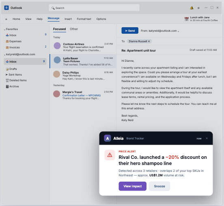Click the Brand Tracker label in notification
224x206 pixels.
pos(135,138)
